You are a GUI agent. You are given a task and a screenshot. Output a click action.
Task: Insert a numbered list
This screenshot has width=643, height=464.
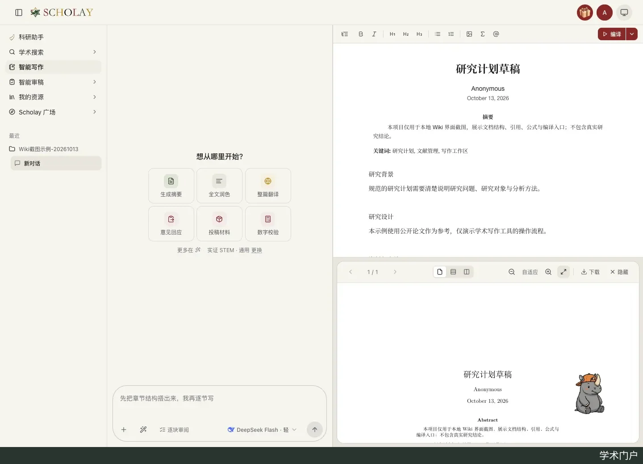(x=451, y=34)
